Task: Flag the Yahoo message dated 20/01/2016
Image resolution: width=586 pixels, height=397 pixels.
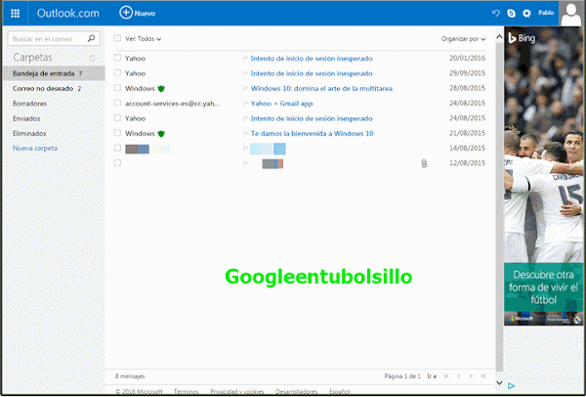Action: (245, 59)
